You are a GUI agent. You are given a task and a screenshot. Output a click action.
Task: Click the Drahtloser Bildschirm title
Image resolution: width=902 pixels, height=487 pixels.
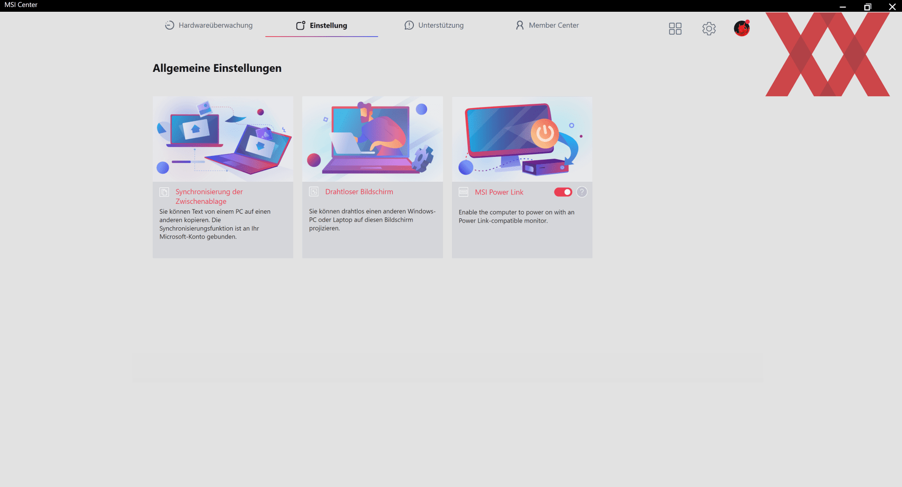click(x=359, y=192)
